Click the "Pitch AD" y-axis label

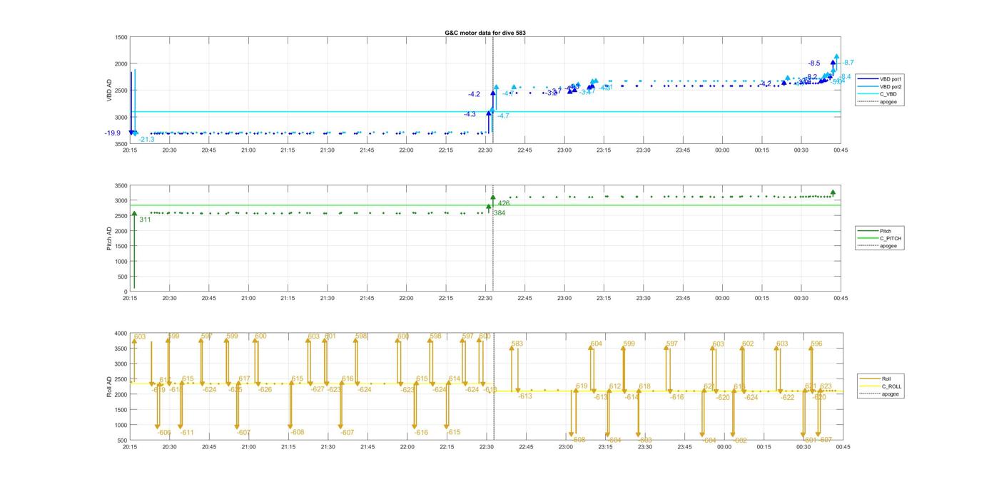tap(110, 238)
